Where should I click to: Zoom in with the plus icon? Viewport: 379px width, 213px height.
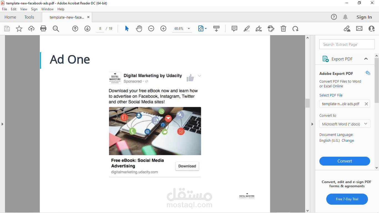point(163,29)
